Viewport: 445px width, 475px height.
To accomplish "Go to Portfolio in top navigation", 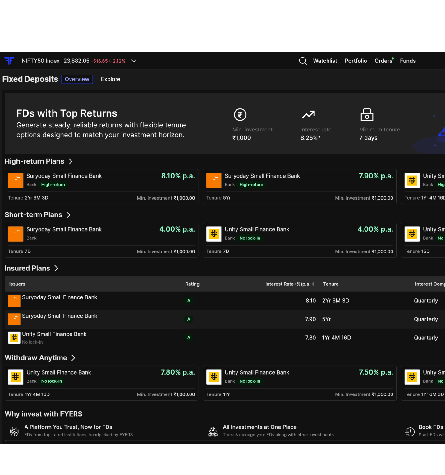I will tap(356, 61).
